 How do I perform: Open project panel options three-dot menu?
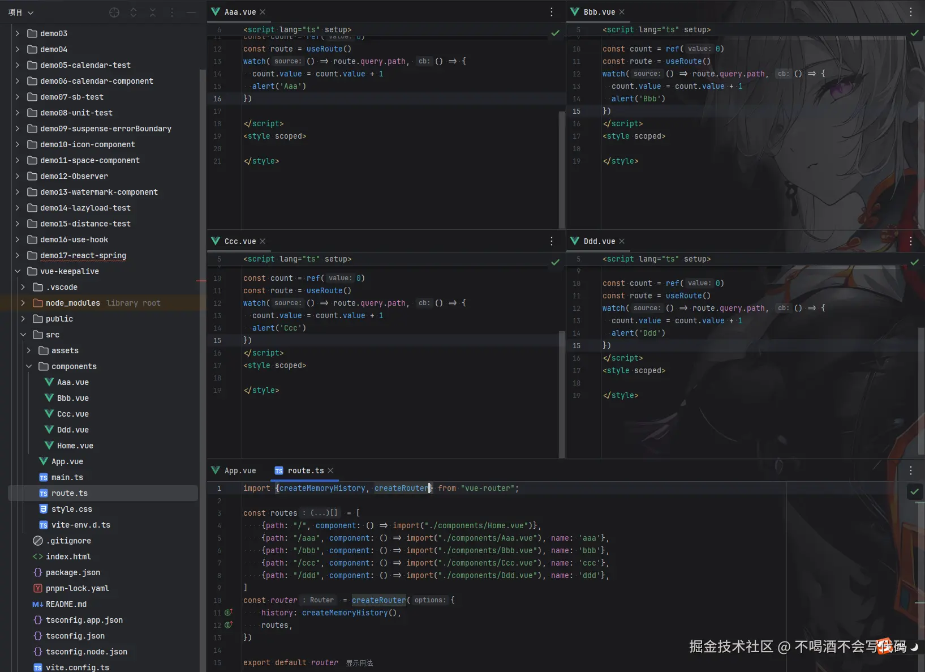172,12
